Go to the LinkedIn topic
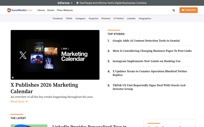 (131, 18)
